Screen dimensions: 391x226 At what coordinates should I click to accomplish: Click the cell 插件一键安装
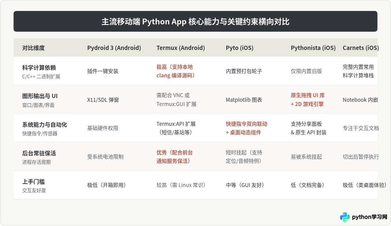[x=103, y=71]
